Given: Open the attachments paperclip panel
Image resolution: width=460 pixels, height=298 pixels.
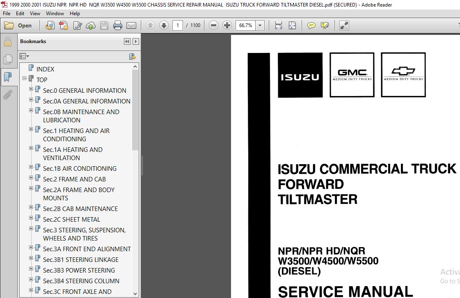Looking at the screenshot, I should [x=8, y=94].
